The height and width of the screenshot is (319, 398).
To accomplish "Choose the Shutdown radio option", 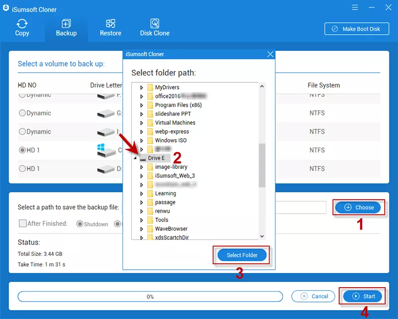I will point(80,224).
